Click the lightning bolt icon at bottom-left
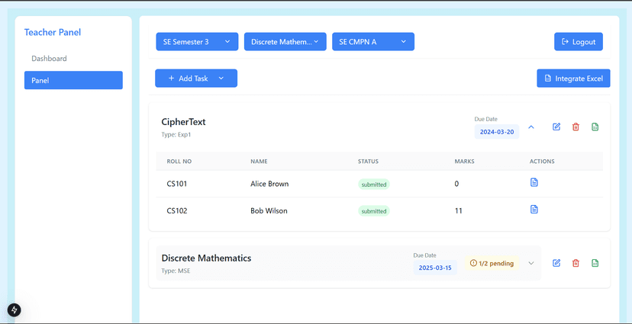Viewport: 632px width, 324px height. 14,310
